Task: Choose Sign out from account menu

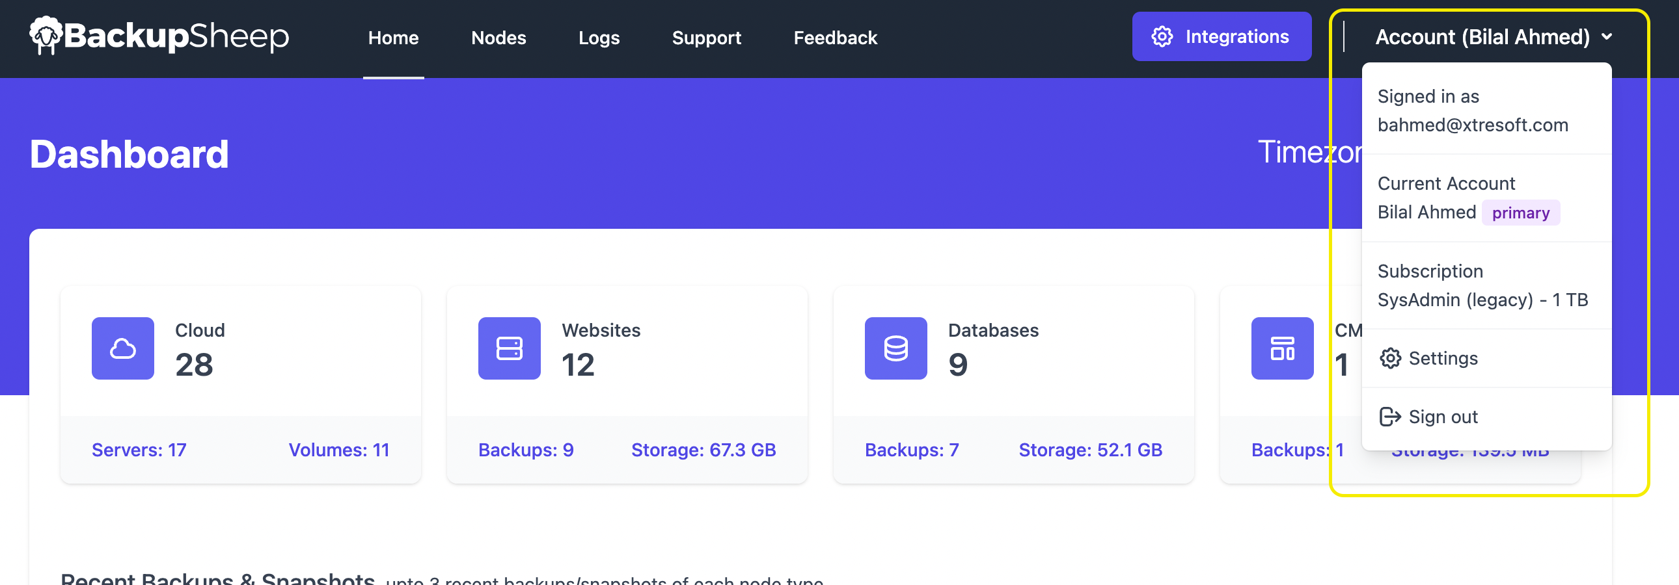Action: pos(1486,417)
